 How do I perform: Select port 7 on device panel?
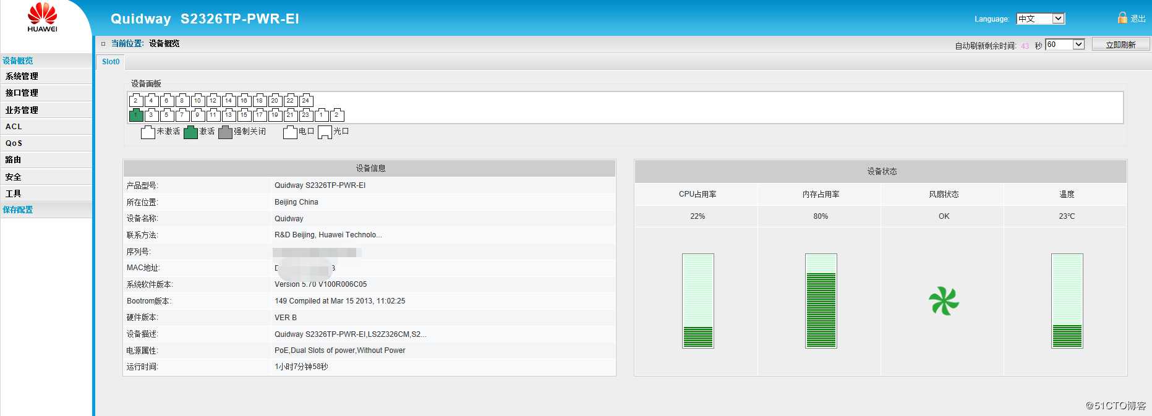tap(182, 115)
